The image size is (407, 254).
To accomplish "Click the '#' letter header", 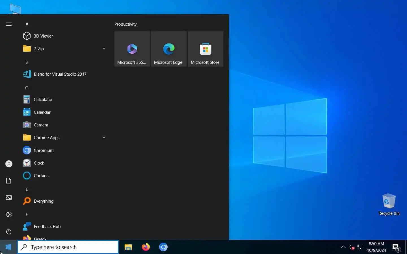I will (x=27, y=24).
